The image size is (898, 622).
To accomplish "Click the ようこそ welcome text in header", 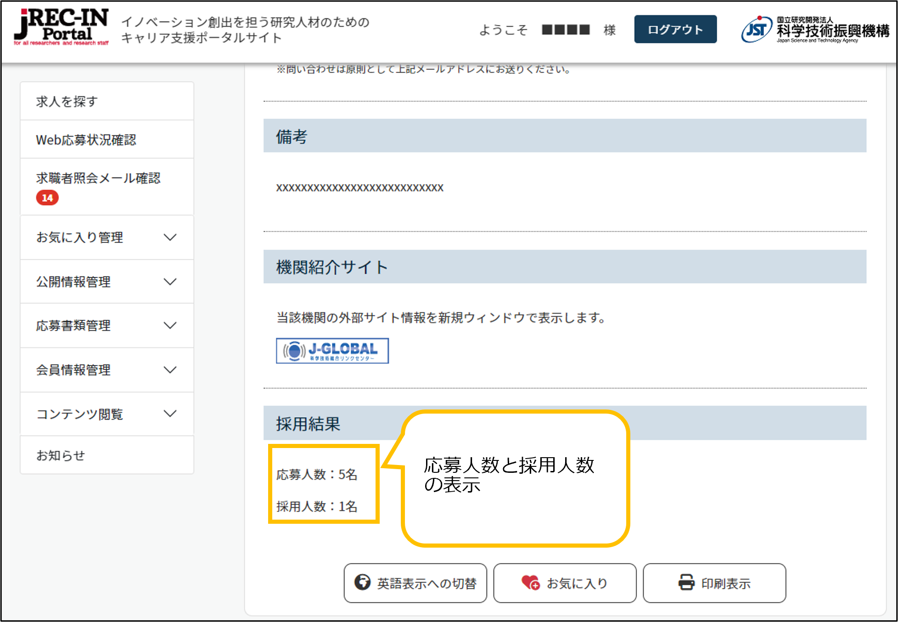I will coord(503,30).
